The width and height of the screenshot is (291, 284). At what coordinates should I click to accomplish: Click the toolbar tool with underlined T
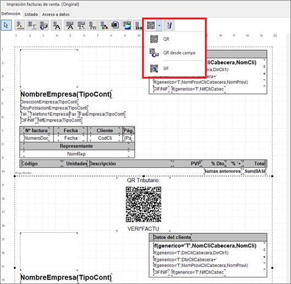point(32,25)
